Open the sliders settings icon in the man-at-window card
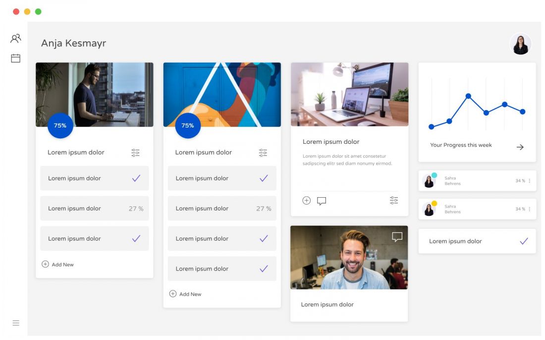Image resolution: width=545 pixels, height=340 pixels. [136, 153]
